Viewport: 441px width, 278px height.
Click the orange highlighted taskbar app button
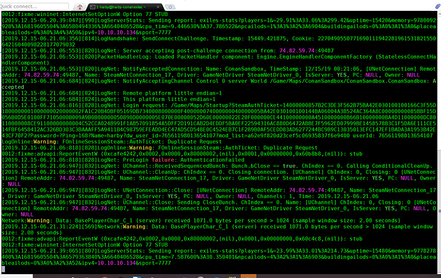tap(249, 276)
